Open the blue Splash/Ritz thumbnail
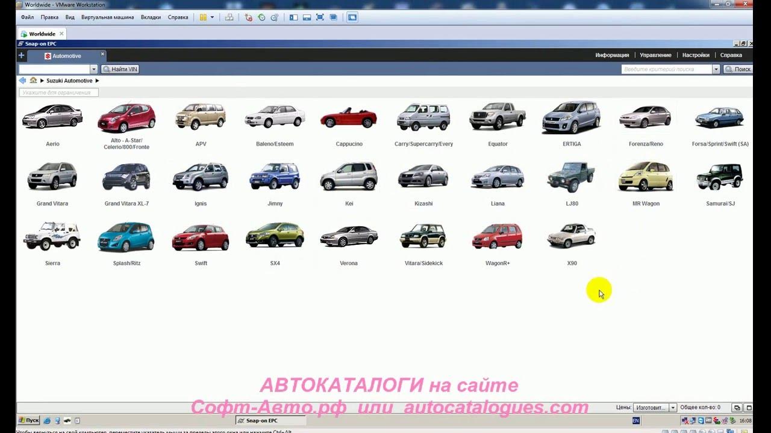This screenshot has height=433, width=771. pyautogui.click(x=126, y=236)
